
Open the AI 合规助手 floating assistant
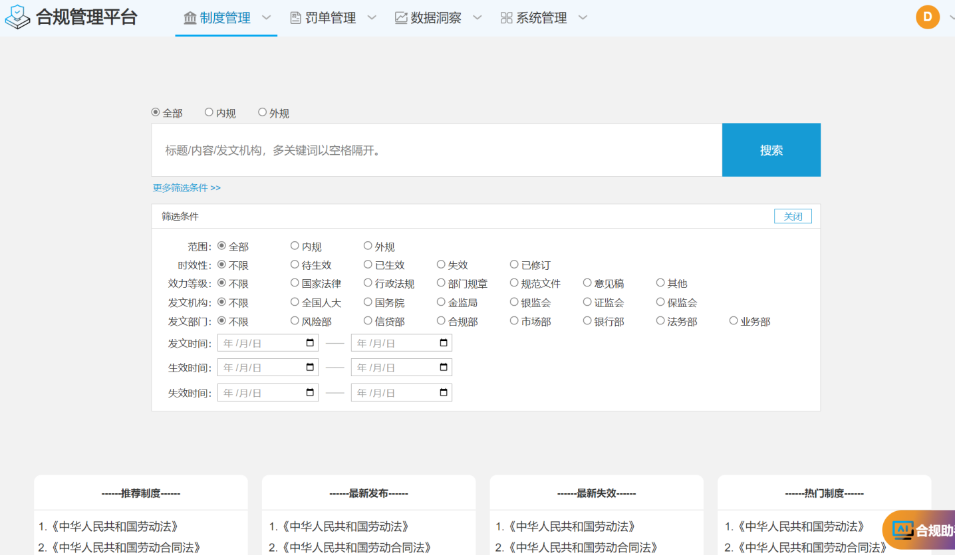[920, 530]
